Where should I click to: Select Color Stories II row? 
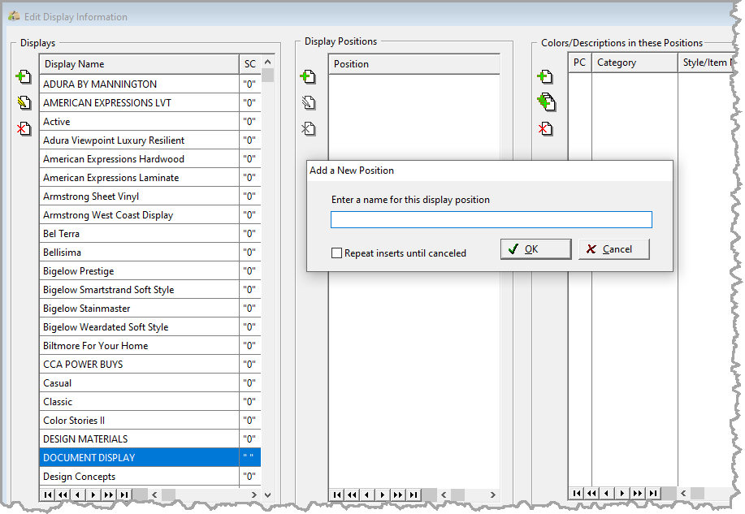tap(150, 421)
